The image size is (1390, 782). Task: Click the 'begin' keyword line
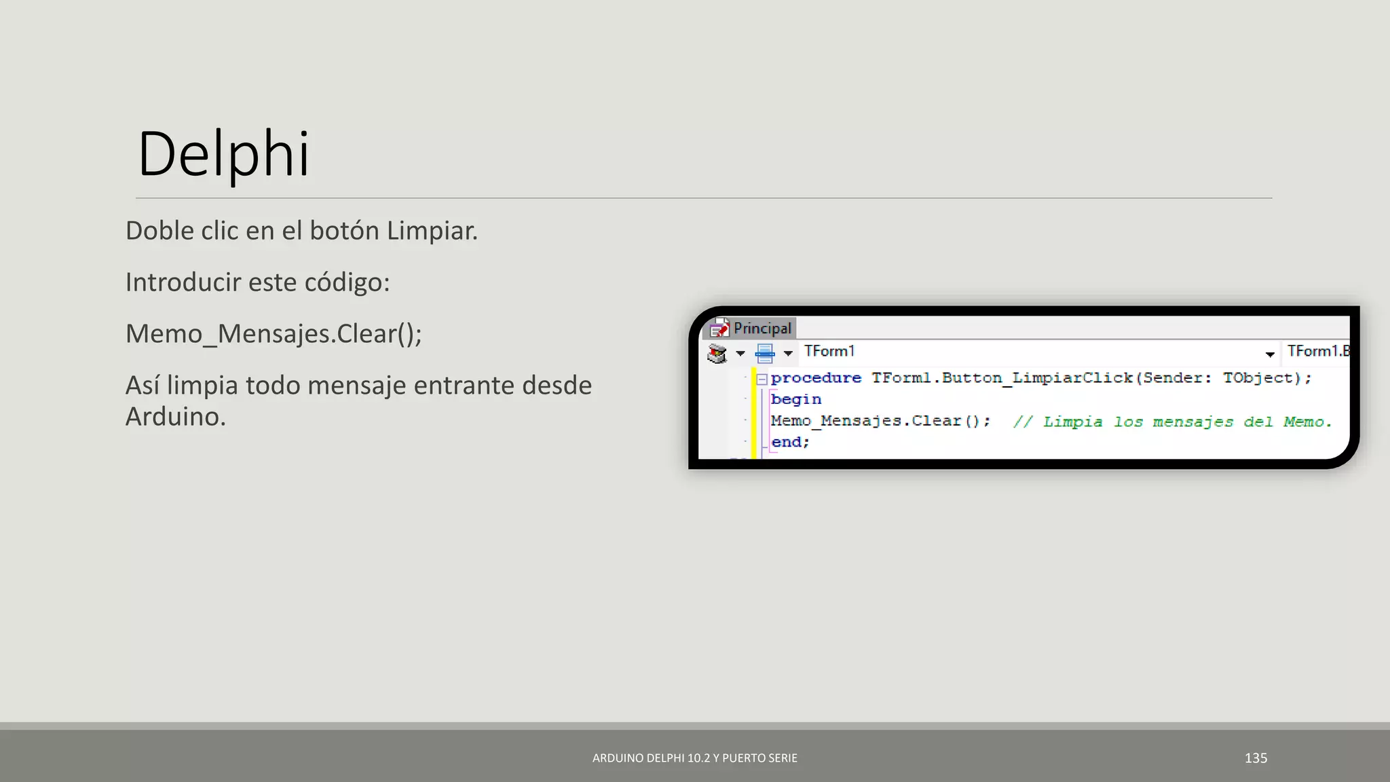(x=796, y=400)
